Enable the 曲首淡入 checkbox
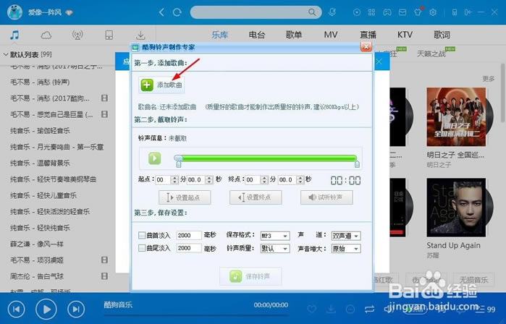Screen dimensions: 506x324 point(142,235)
